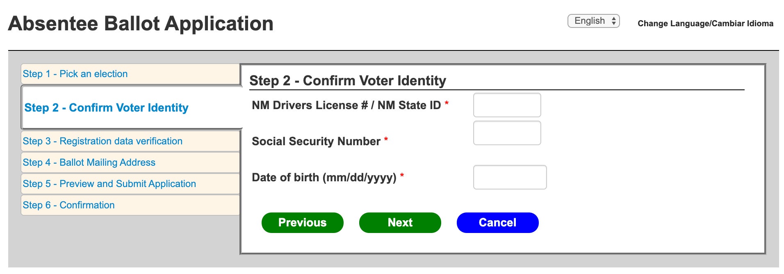This screenshot has height=274, width=784.
Task: Click the blue Cancel button
Action: 497,222
